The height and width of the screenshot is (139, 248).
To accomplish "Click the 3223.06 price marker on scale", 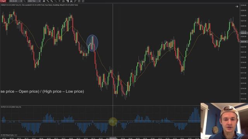I will click(244, 42).
